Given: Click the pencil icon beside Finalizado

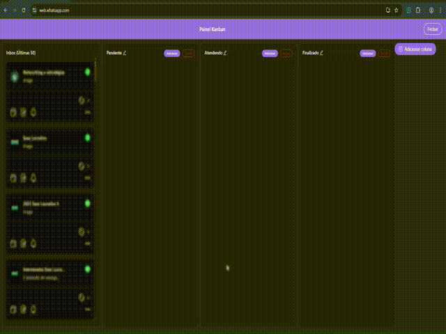Looking at the screenshot, I should click(x=321, y=52).
